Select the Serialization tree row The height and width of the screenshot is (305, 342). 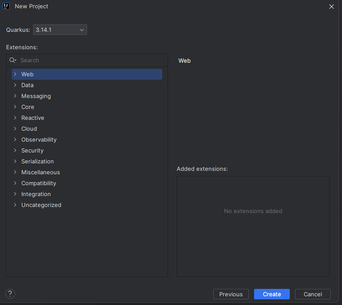[x=87, y=162]
